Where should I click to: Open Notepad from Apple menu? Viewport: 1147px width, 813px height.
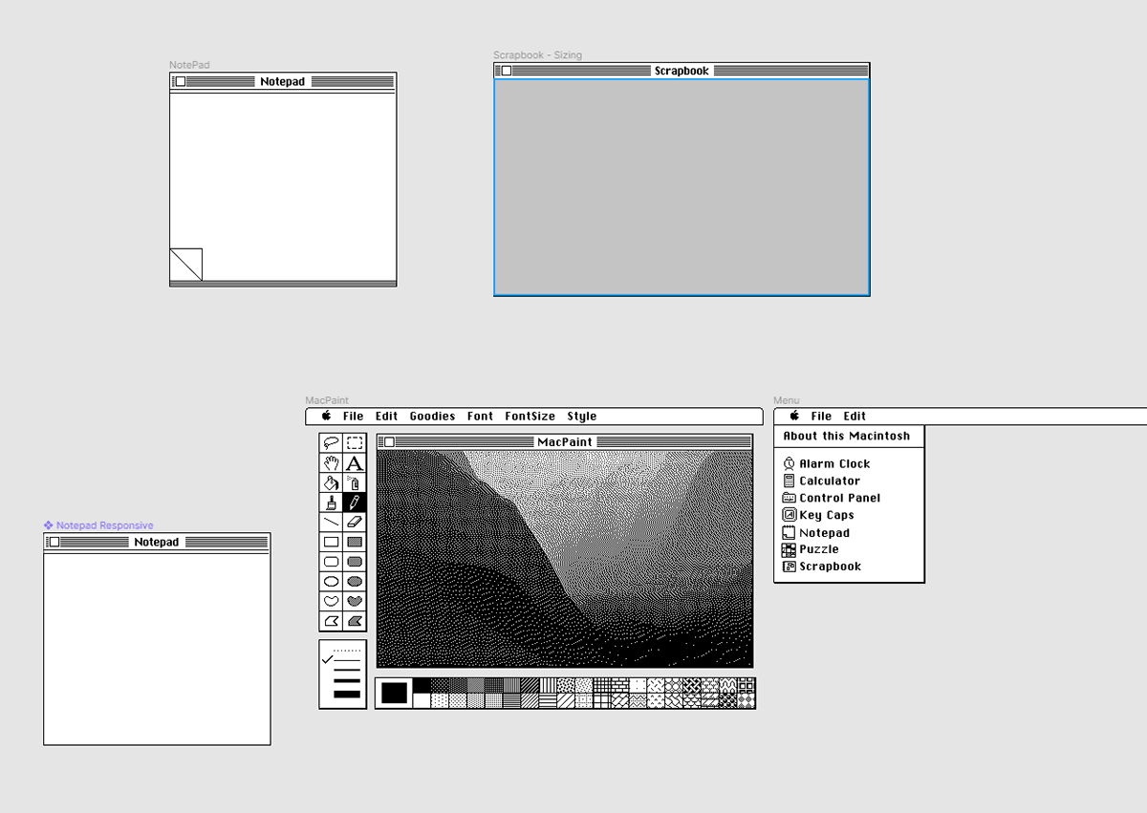click(815, 532)
